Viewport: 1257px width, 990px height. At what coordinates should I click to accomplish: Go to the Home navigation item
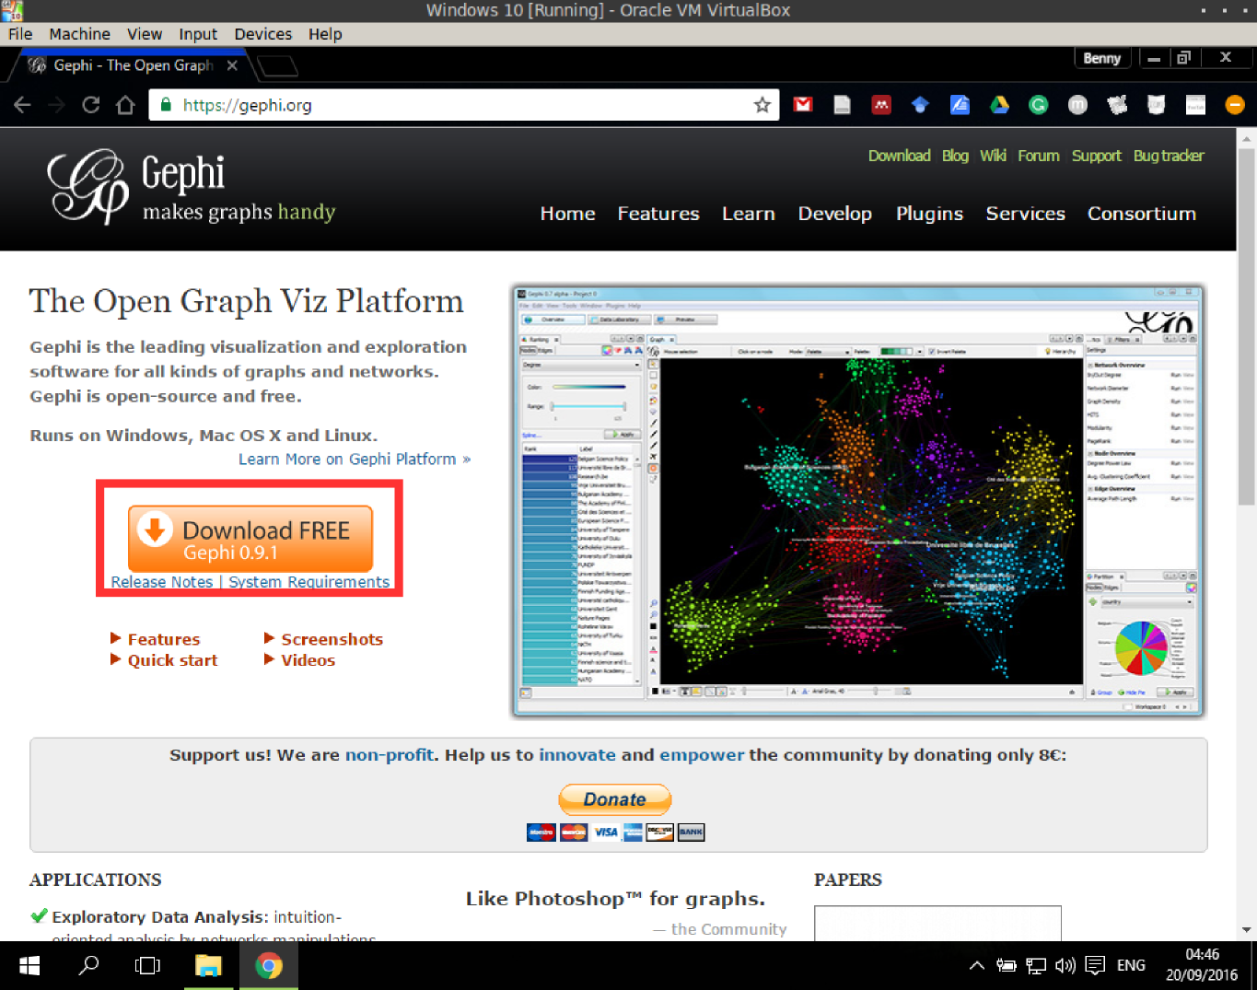tap(567, 214)
